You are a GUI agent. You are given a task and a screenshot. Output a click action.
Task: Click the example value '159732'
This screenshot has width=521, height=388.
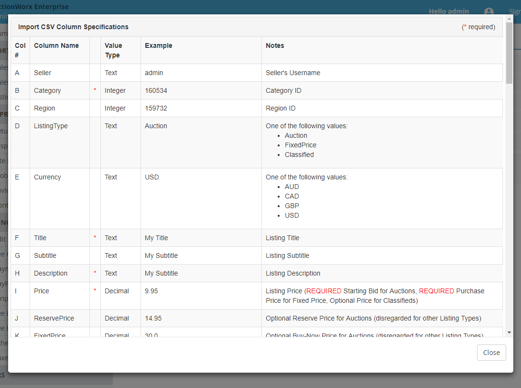click(x=156, y=108)
